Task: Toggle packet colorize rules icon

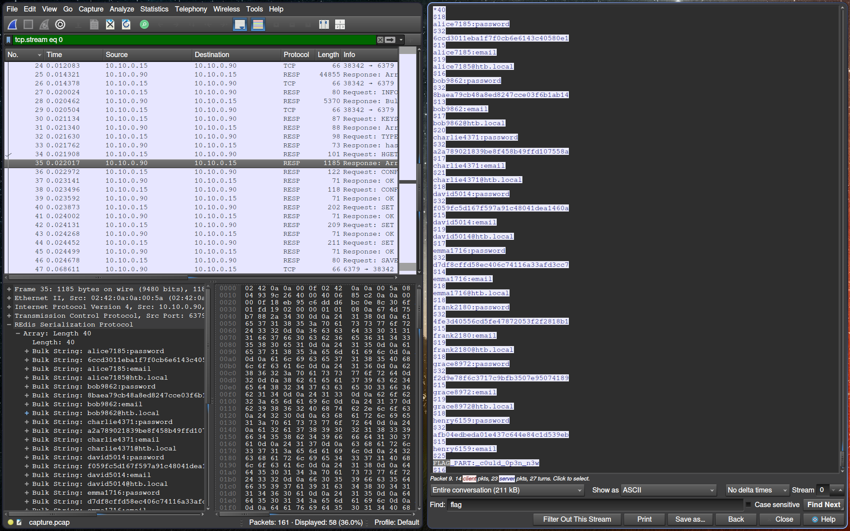Action: 258,25
